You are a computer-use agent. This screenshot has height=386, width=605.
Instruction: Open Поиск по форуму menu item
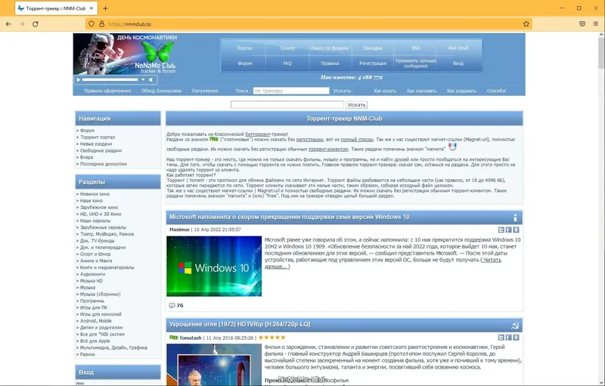click(x=330, y=48)
